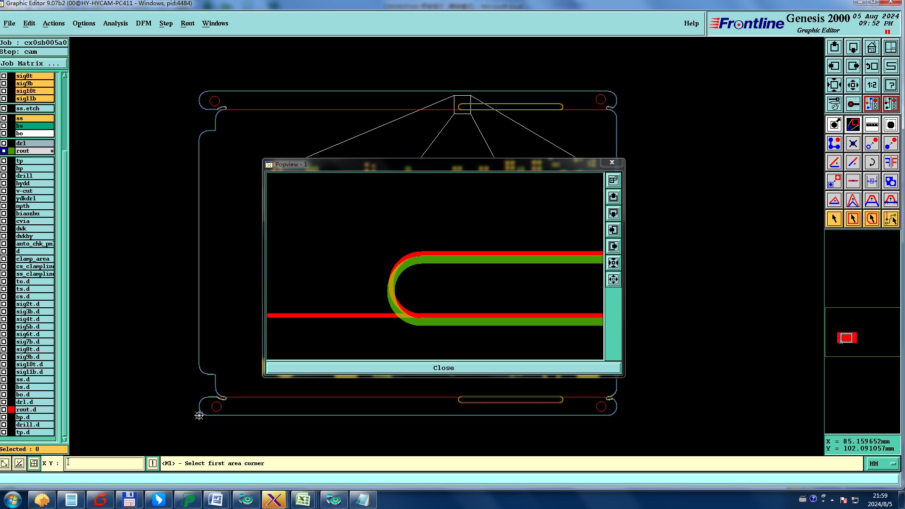Toggle checkbox for the drl layer
This screenshot has width=905, height=509.
[4, 143]
